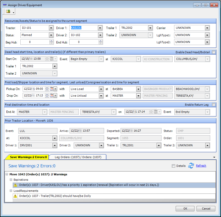221x217 pixels.
Task: Enable the Dead Head/Bobtail checkbox
Action: (214, 52)
